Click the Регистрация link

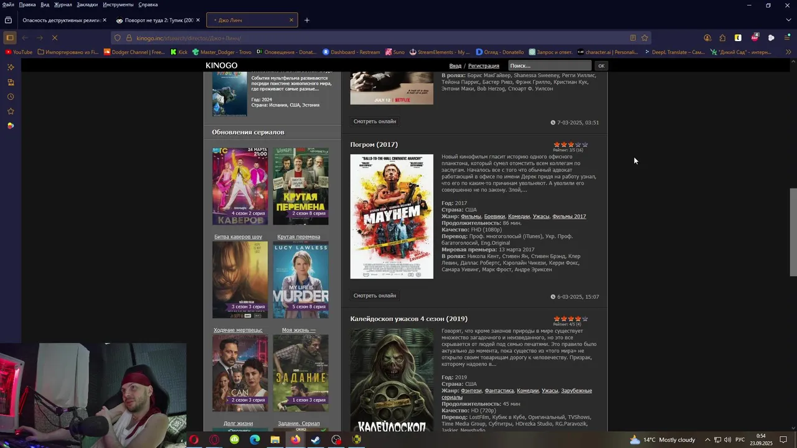(484, 66)
